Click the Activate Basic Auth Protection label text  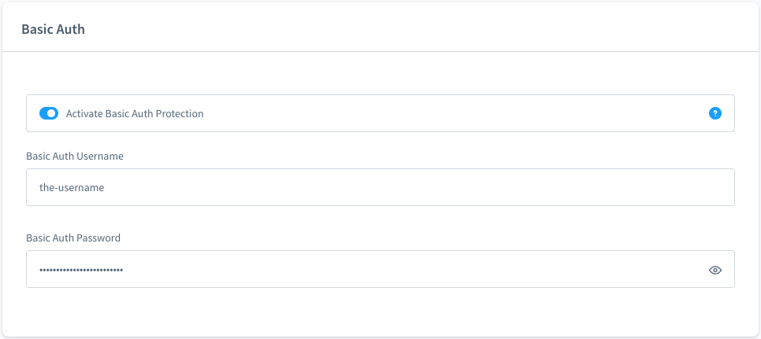coord(135,114)
